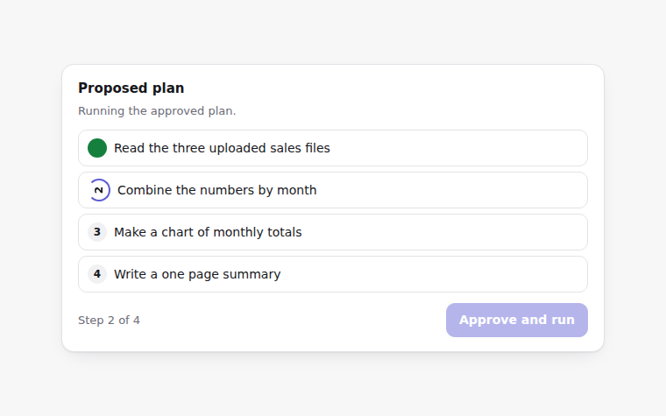Open the 'Make a chart of monthly totals' step
The width and height of the screenshot is (666, 416).
(333, 232)
